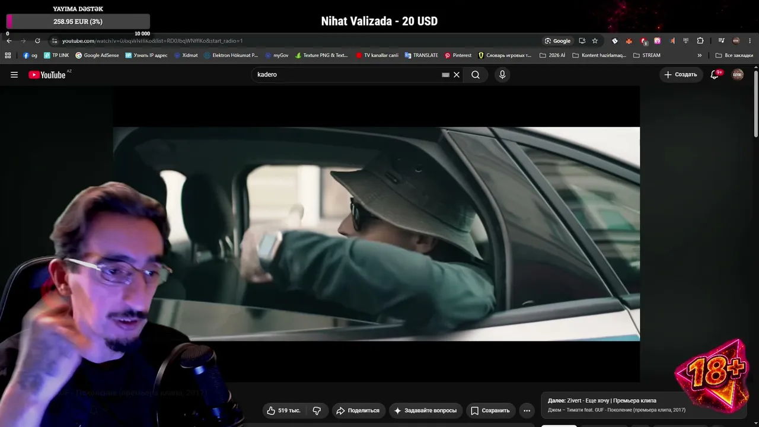The image size is (759, 427).
Task: Dislike the video with thumbs down
Action: coord(317,410)
